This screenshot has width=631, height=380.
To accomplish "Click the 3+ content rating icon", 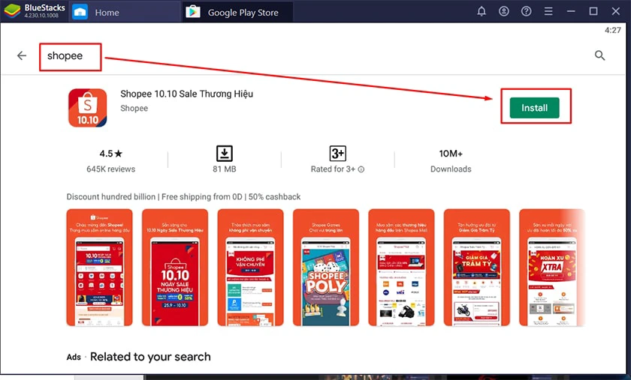I will pos(337,154).
